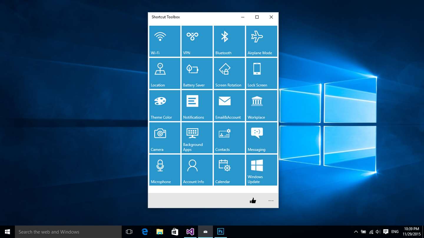Open the Contacts tile

[229, 138]
